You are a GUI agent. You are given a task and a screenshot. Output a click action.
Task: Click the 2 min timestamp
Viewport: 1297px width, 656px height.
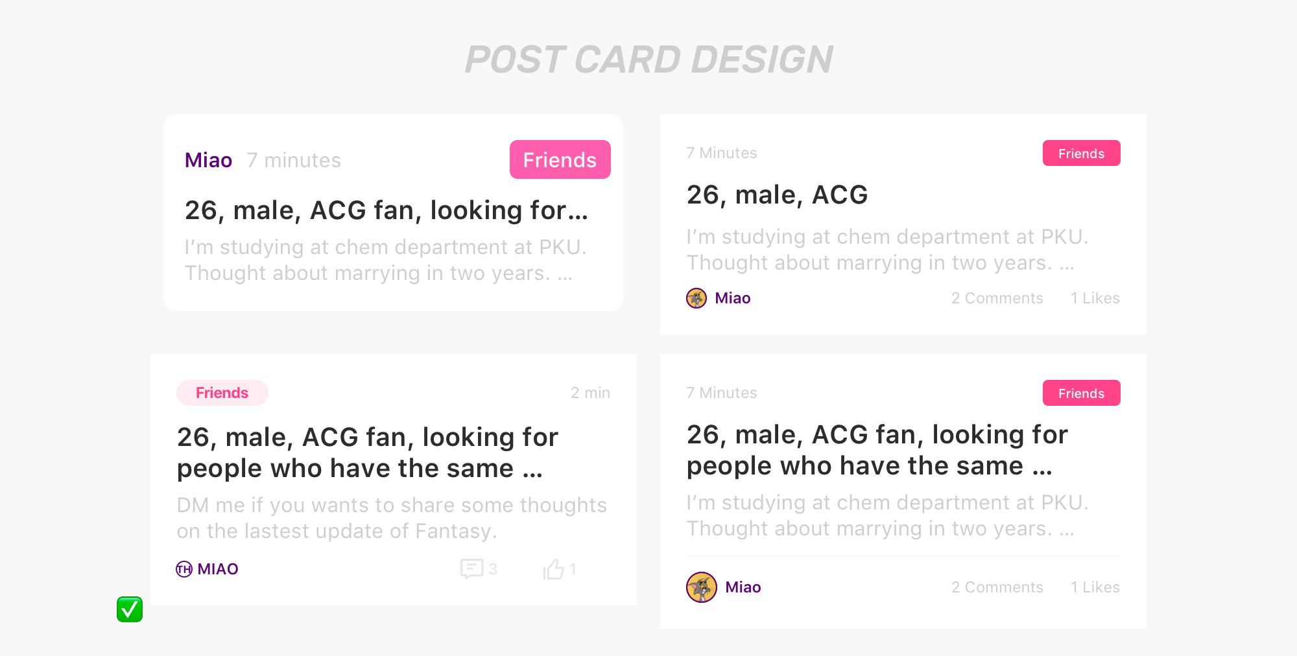[x=590, y=393]
